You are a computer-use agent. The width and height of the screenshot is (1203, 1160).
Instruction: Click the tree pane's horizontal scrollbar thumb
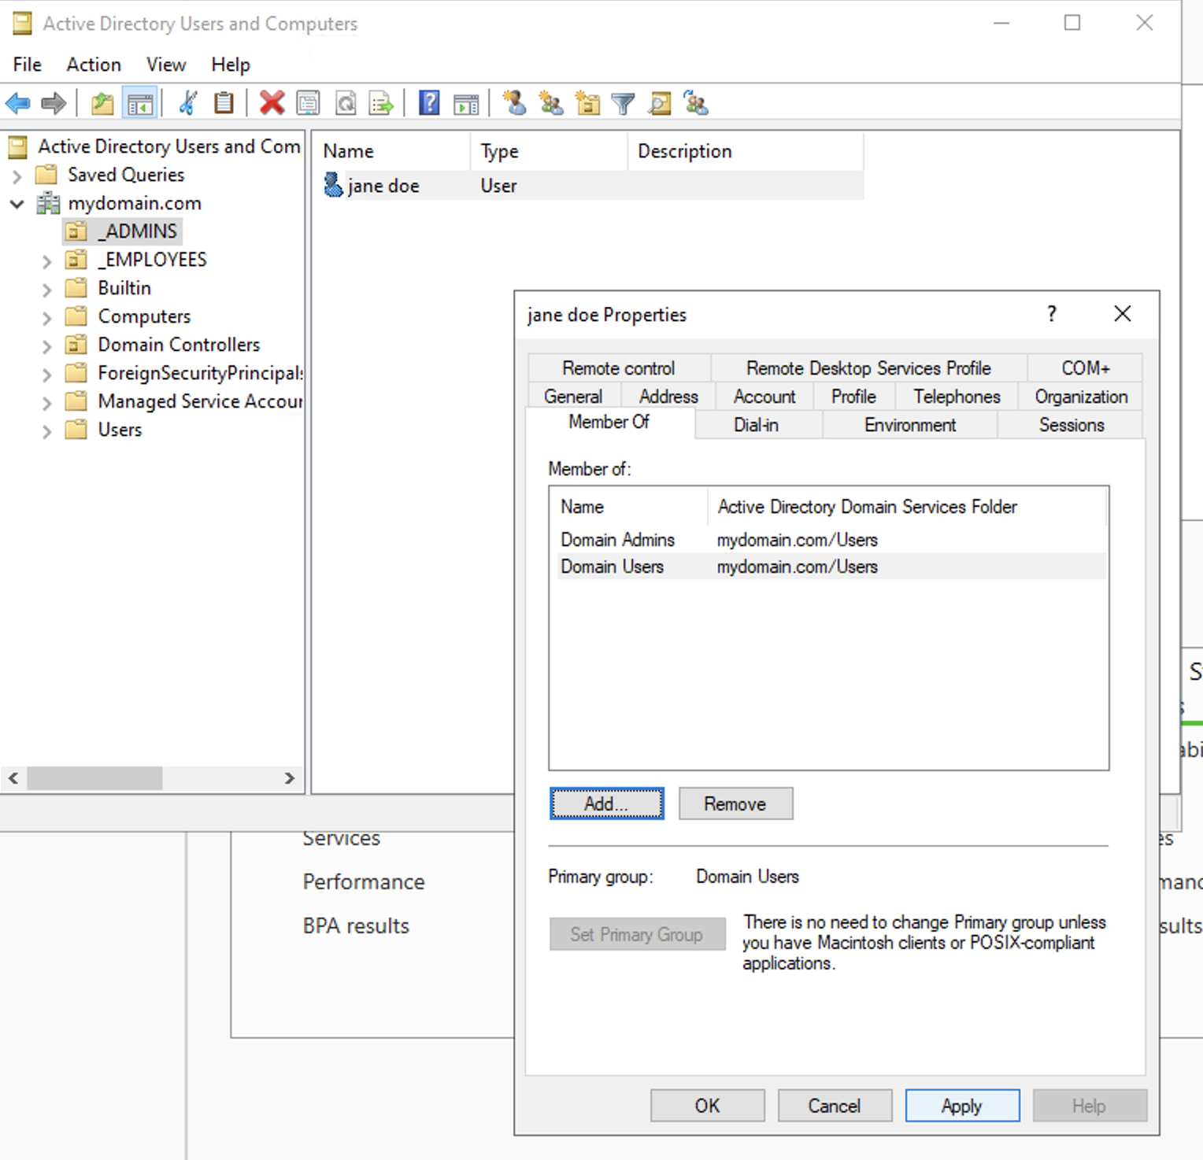(x=94, y=778)
